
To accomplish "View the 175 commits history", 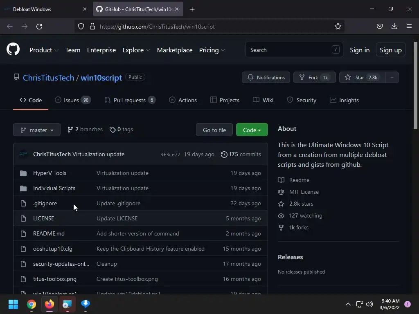I will tap(241, 154).
